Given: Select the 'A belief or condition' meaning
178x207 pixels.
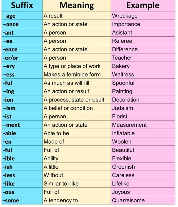Looking at the screenshot, I should click(68, 108).
